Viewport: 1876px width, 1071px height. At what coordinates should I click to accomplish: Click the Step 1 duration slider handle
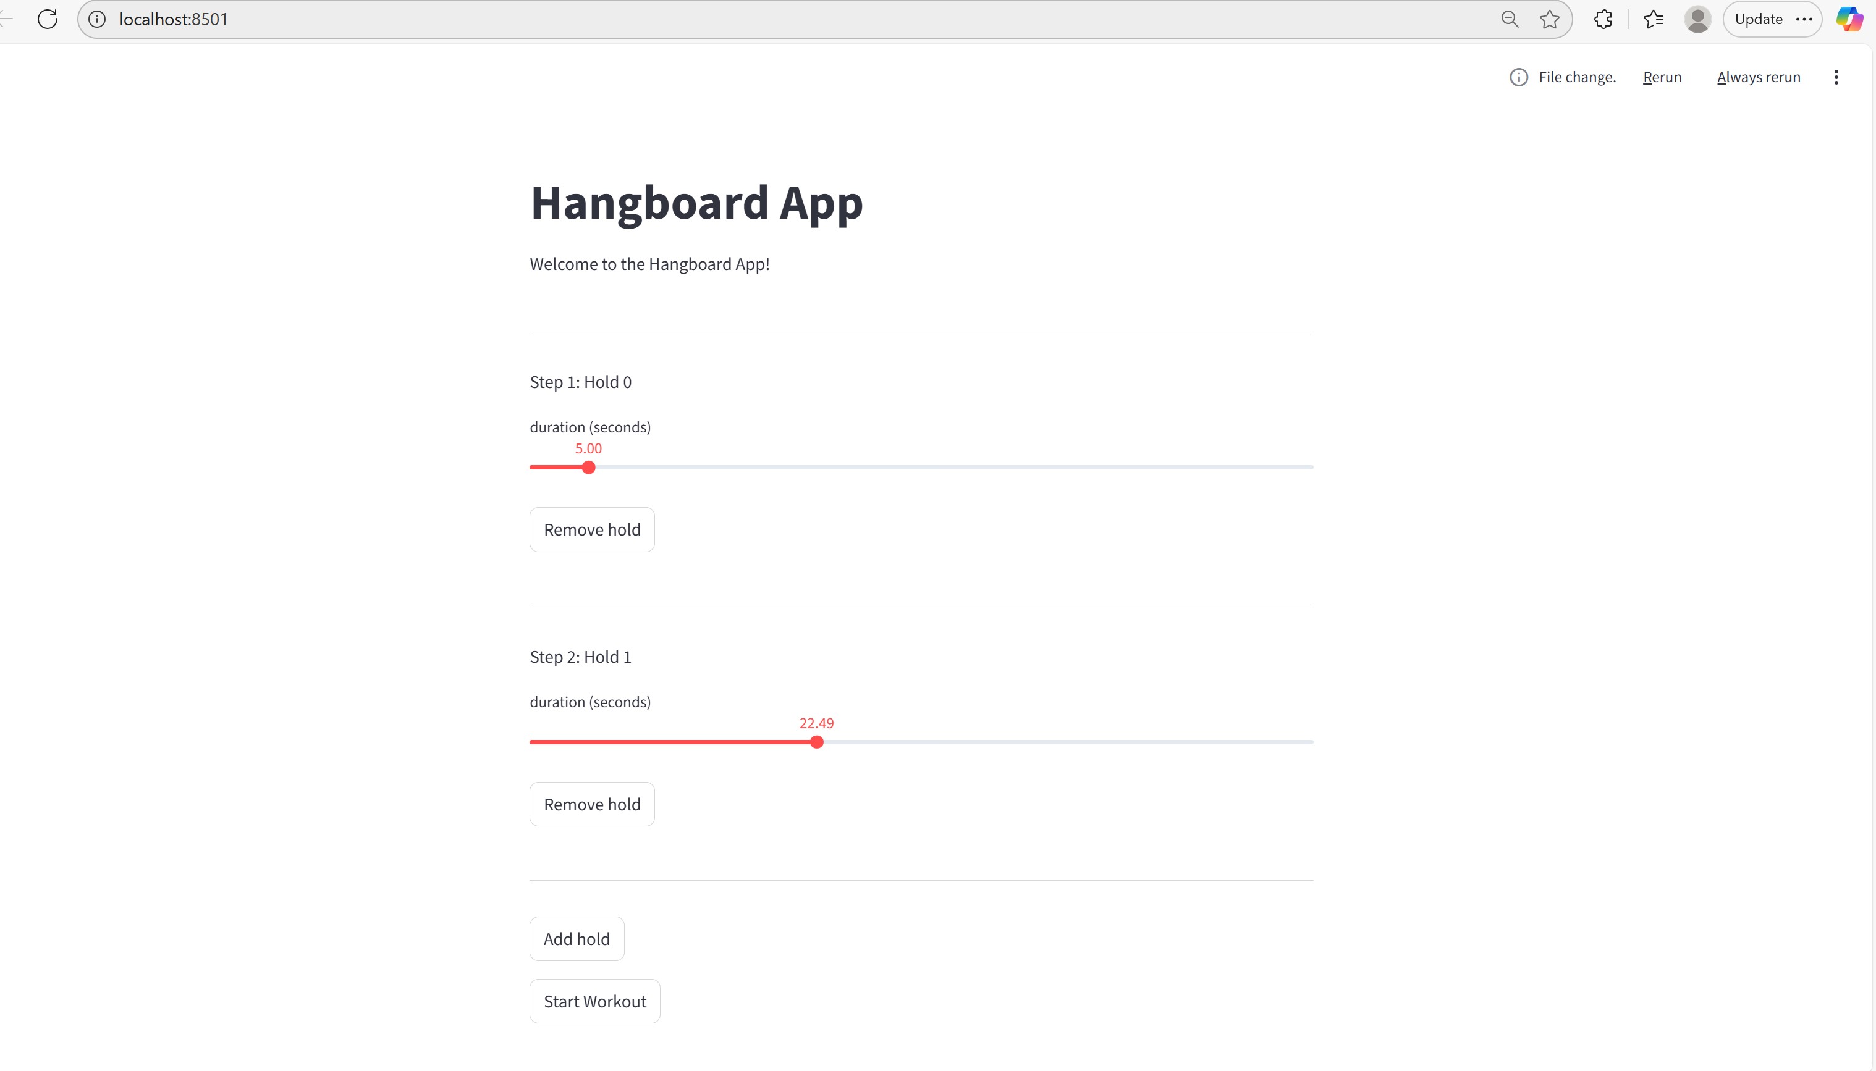[588, 468]
